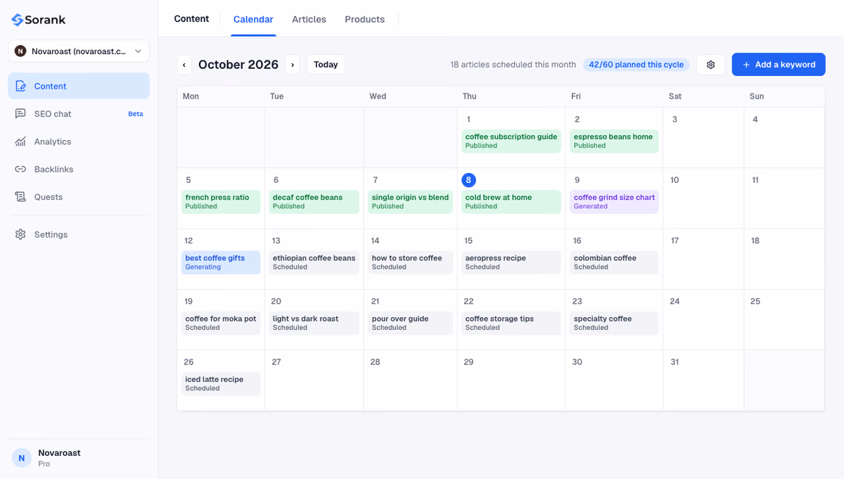Image resolution: width=844 pixels, height=479 pixels.
Task: Open the cold brew at home article
Action: click(511, 202)
